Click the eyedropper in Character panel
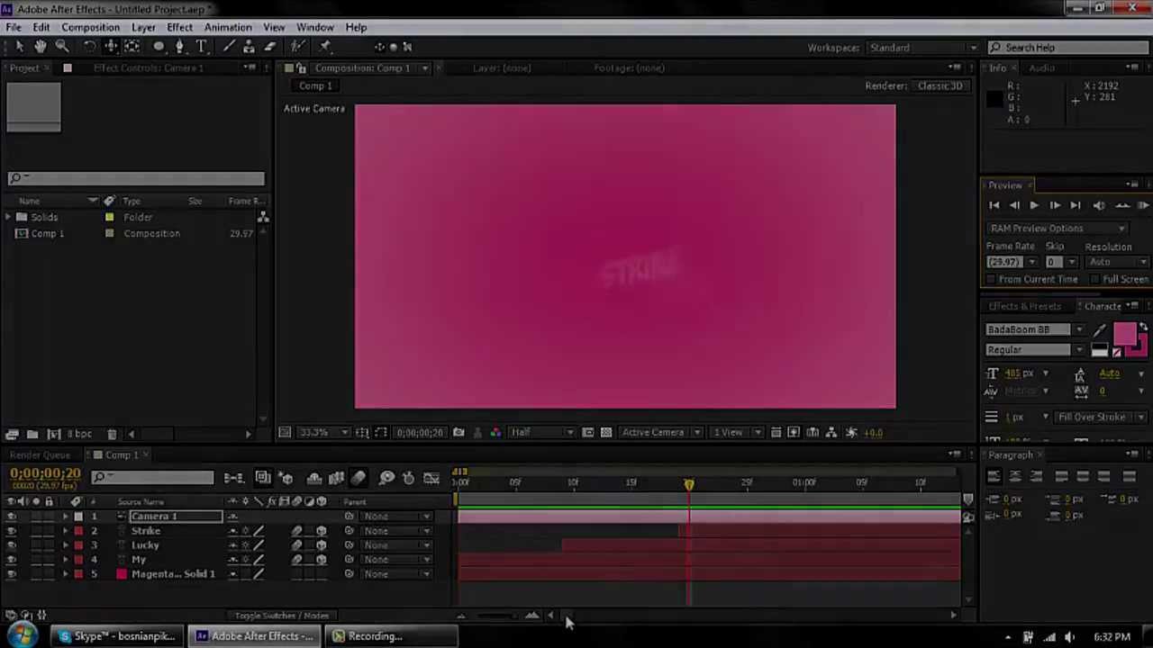The width and height of the screenshot is (1153, 648). pyautogui.click(x=1100, y=331)
